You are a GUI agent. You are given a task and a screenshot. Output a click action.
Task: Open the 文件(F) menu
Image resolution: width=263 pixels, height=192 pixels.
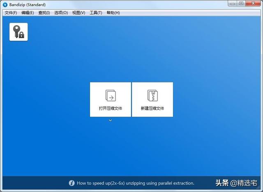pyautogui.click(x=11, y=13)
